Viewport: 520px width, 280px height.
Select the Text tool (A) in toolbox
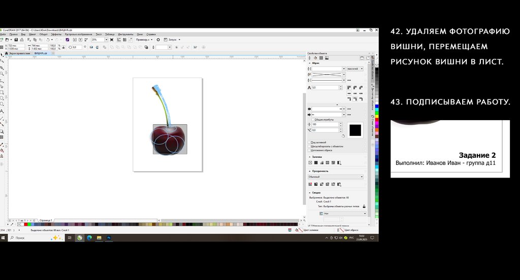click(x=2, y=111)
